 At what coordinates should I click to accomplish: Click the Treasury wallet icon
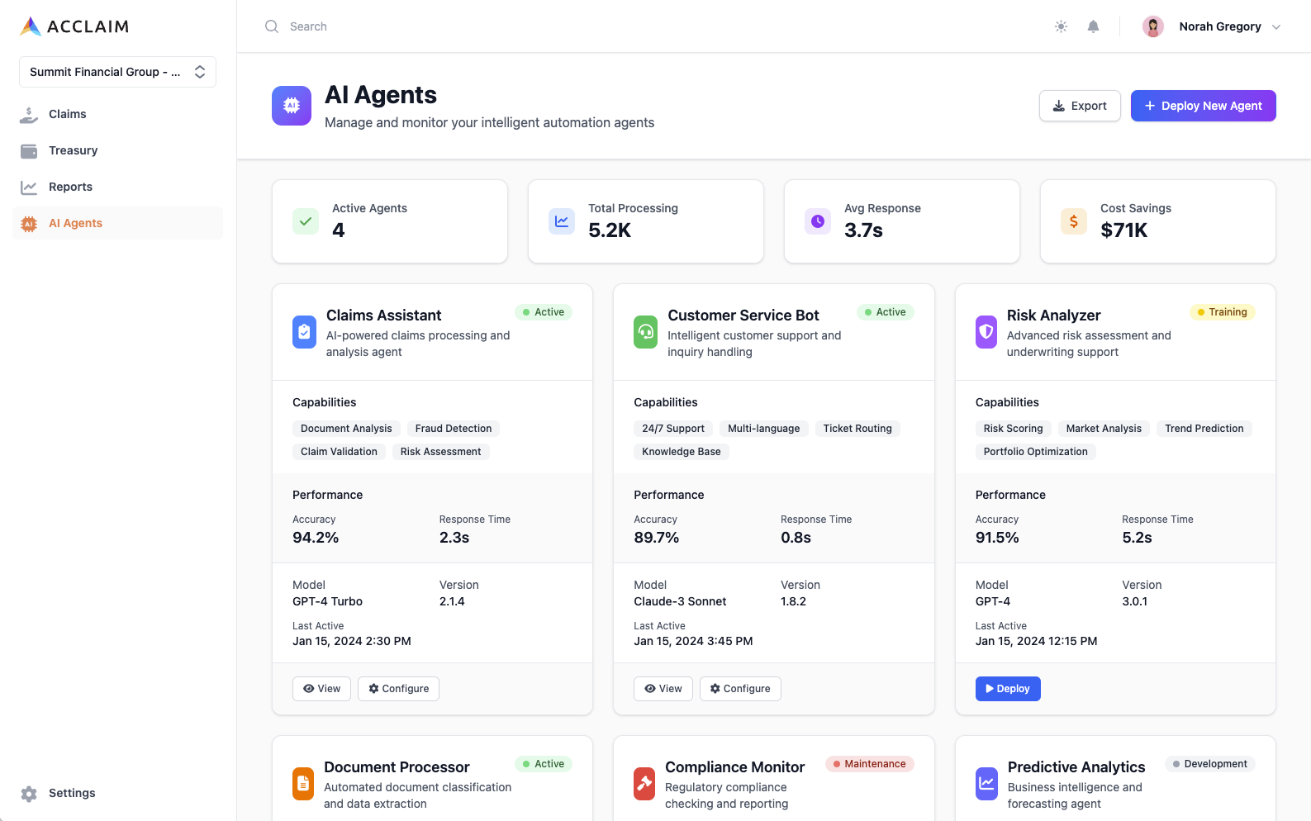point(29,151)
